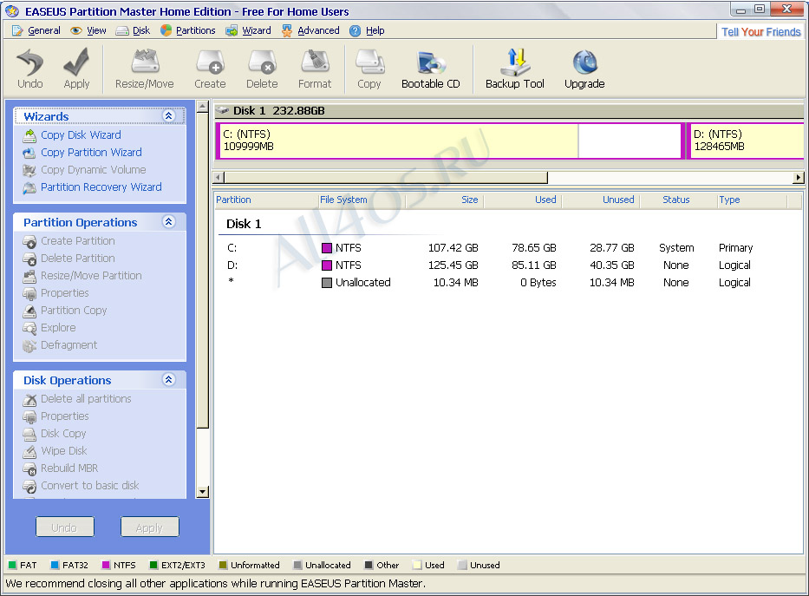Click the Copy Disk Wizard icon
The image size is (809, 596).
click(x=29, y=135)
